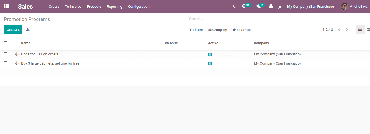Click the CREATE button
This screenshot has width=370, height=134.
[13, 30]
